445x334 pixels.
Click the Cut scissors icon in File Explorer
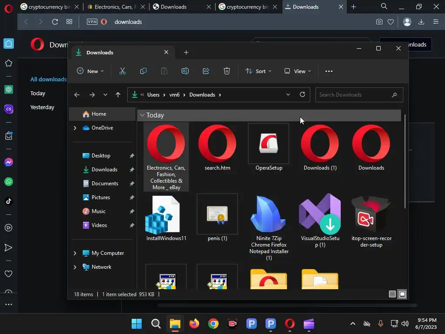point(122,71)
